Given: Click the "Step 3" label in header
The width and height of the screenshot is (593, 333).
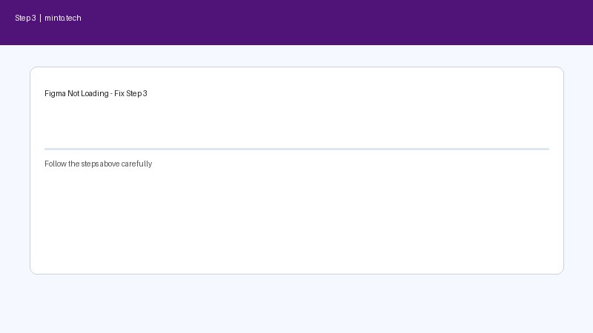Looking at the screenshot, I should [x=25, y=18].
